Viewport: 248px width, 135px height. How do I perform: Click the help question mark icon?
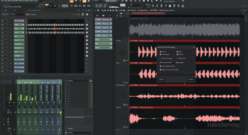click(166, 6)
